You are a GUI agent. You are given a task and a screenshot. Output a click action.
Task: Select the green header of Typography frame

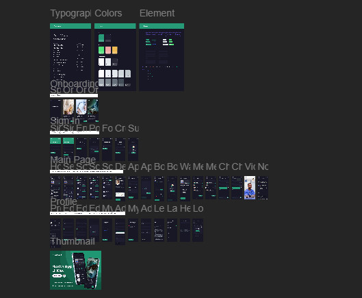70,26
